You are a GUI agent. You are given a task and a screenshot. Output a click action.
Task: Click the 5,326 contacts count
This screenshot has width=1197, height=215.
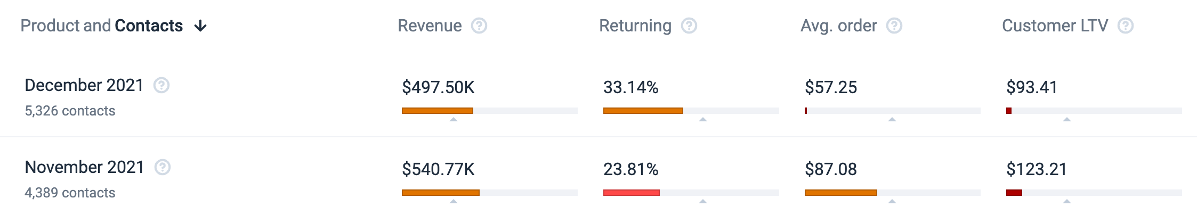[70, 111]
